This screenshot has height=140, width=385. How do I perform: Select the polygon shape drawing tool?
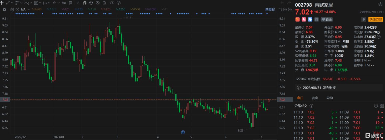(17, 3)
